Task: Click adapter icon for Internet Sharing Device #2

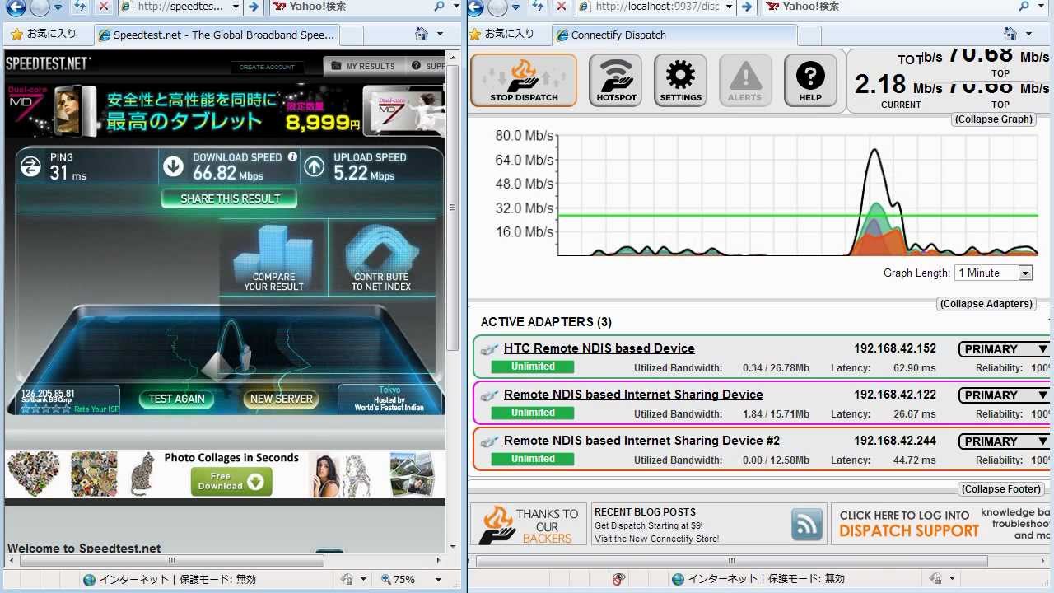Action: pos(489,441)
